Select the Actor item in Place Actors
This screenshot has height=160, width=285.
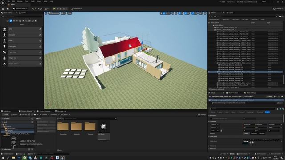pyautogui.click(x=25, y=29)
